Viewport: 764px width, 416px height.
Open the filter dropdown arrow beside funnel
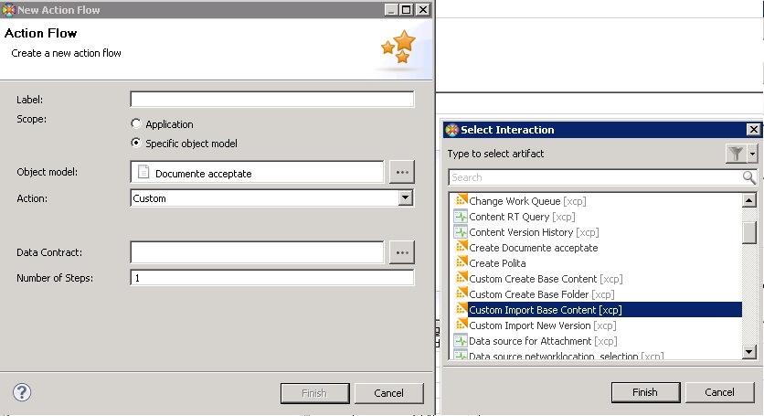(753, 155)
